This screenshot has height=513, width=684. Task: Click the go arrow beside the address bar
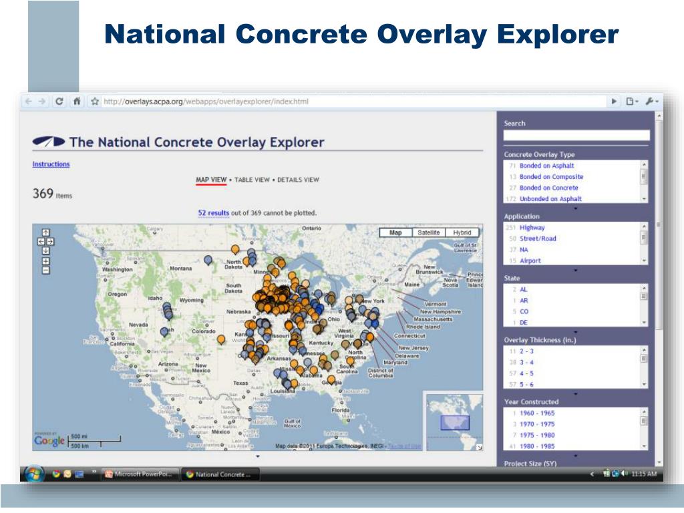click(615, 102)
